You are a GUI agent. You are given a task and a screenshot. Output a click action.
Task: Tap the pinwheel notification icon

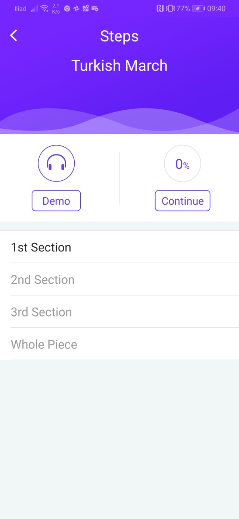point(77,9)
